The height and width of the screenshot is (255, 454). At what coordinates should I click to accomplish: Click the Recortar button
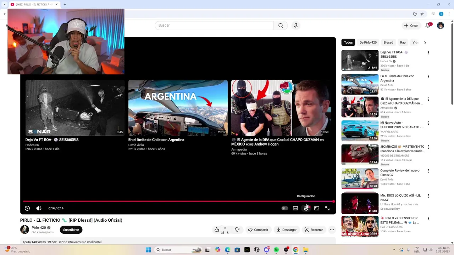click(x=314, y=230)
